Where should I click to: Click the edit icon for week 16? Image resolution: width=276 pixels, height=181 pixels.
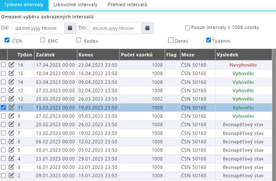coord(12,65)
